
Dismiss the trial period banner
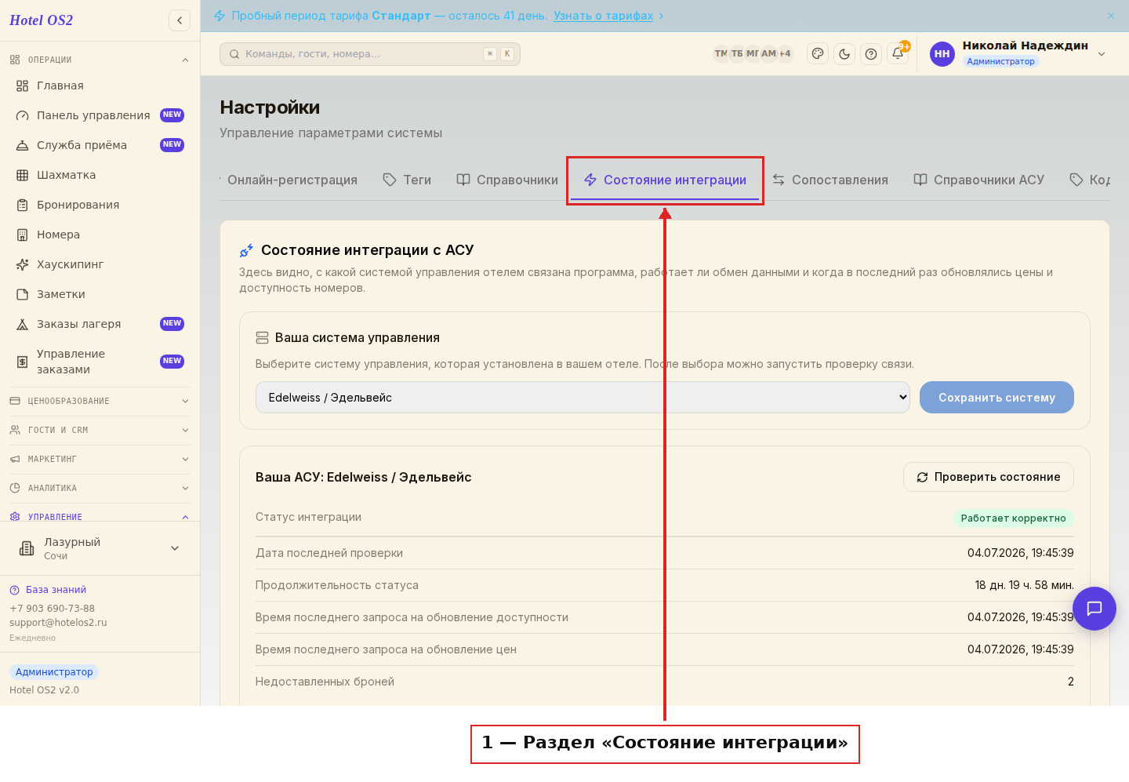1111,16
